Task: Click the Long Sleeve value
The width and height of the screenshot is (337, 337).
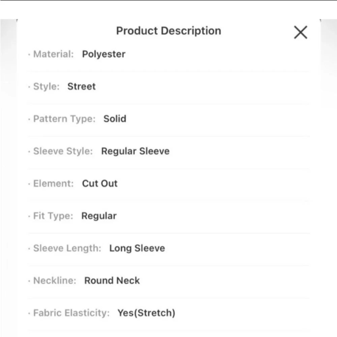Action: (137, 248)
